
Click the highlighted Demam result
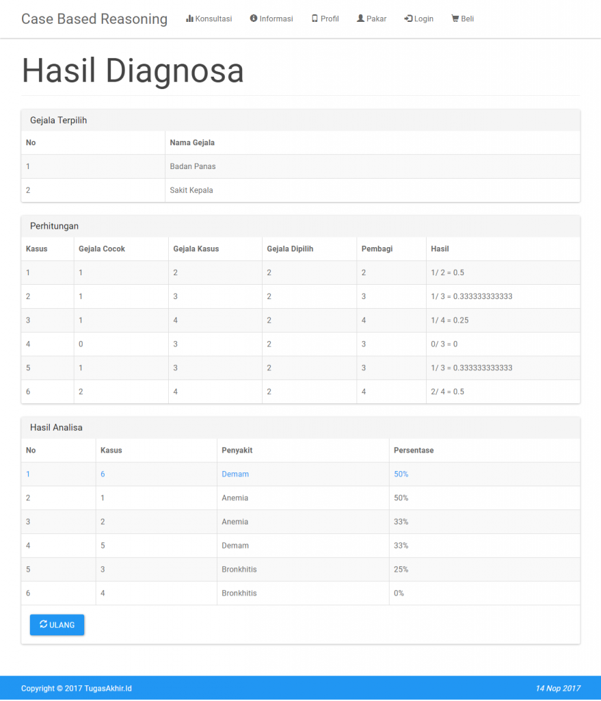[x=235, y=474]
